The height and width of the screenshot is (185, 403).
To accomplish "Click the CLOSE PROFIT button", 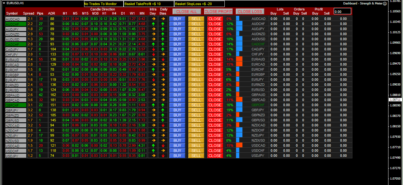I will pyautogui.click(x=218, y=11).
